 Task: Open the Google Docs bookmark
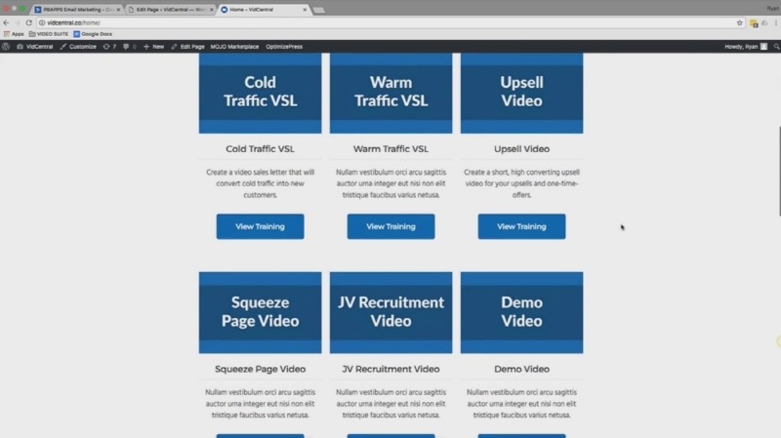point(93,34)
